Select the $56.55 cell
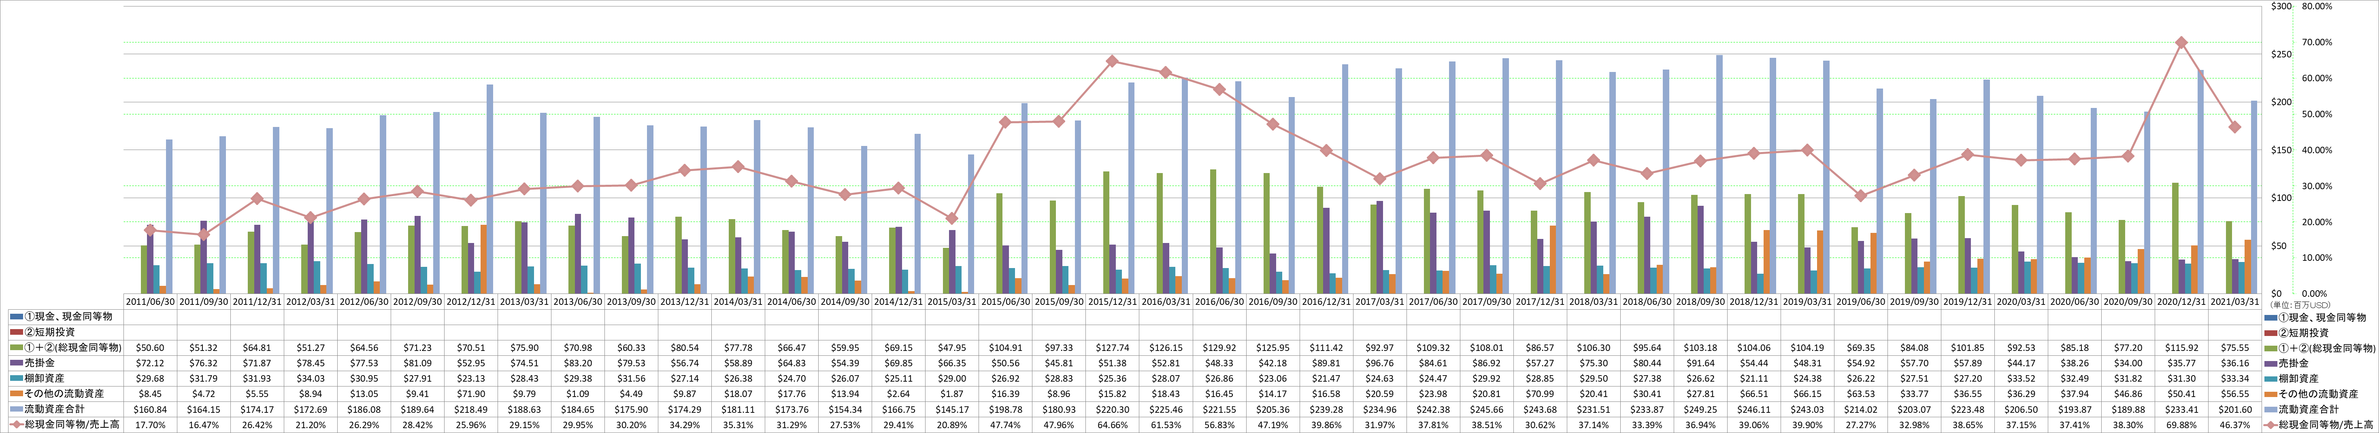Image resolution: width=2379 pixels, height=433 pixels. pyautogui.click(x=2235, y=394)
